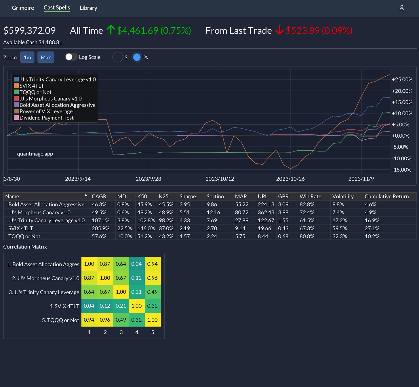The image size is (419, 387).
Task: Hide JJ's Trinity Canary Leverage legend entry
Action: [55, 79]
